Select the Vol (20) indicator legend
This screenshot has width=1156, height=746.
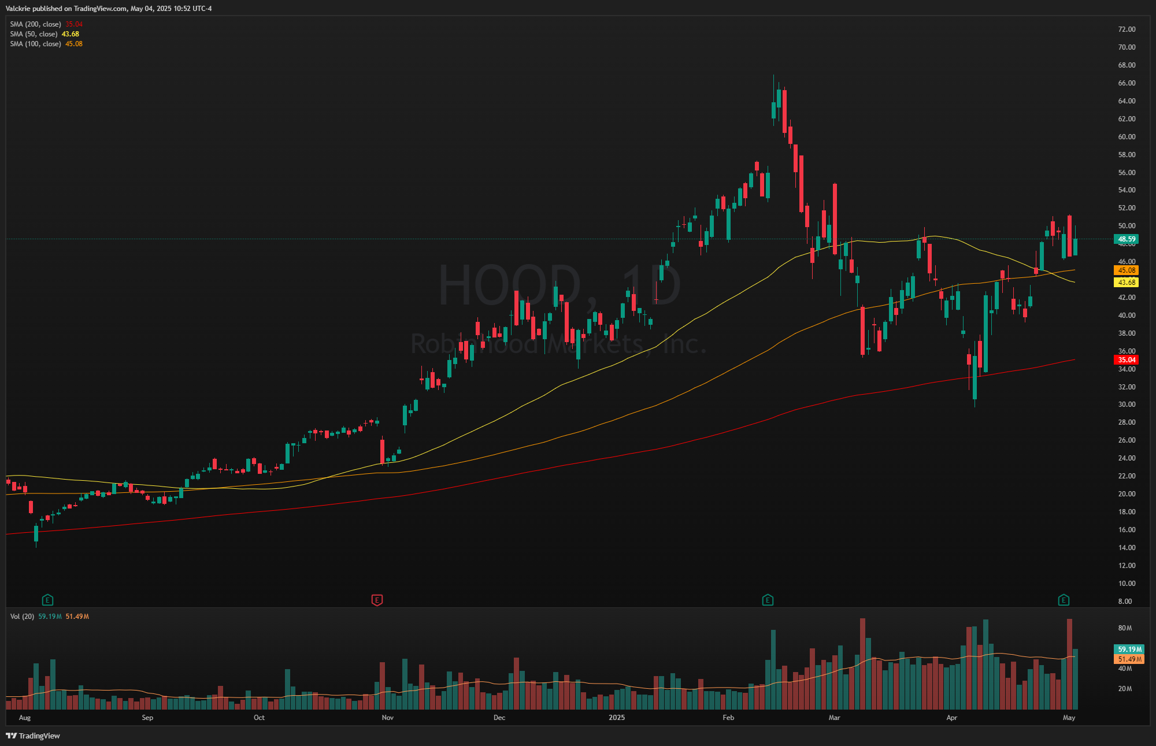point(50,617)
